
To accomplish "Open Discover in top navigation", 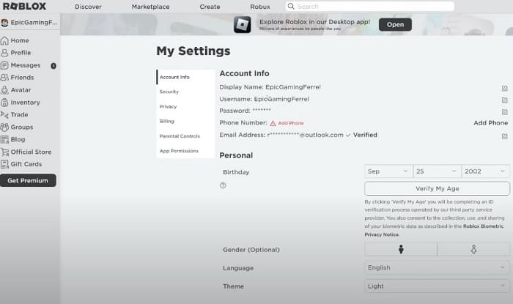I will pyautogui.click(x=88, y=7).
